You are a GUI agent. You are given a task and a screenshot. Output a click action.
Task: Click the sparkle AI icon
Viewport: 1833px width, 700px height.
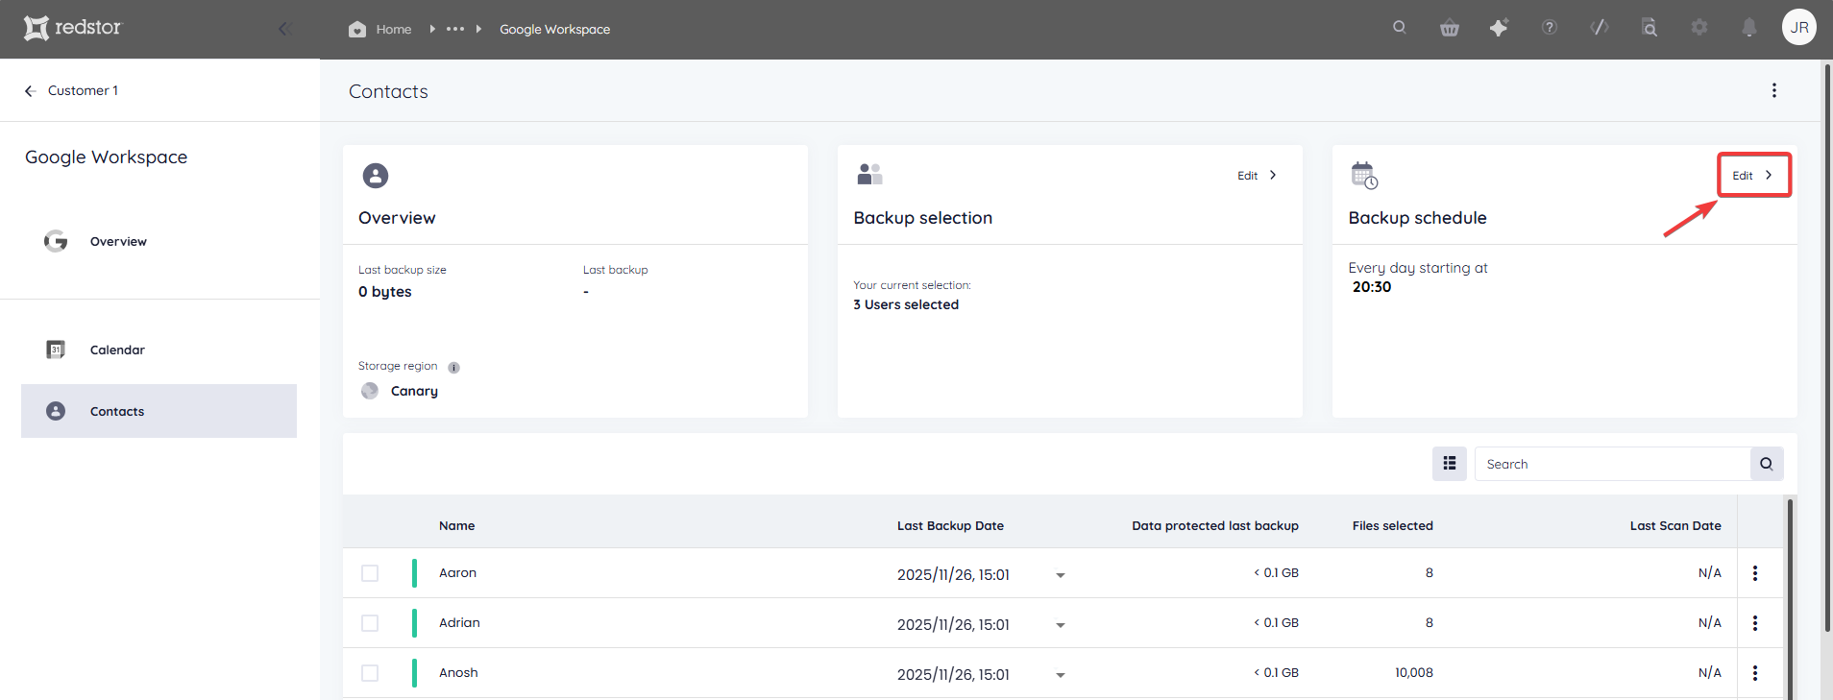pos(1499,28)
